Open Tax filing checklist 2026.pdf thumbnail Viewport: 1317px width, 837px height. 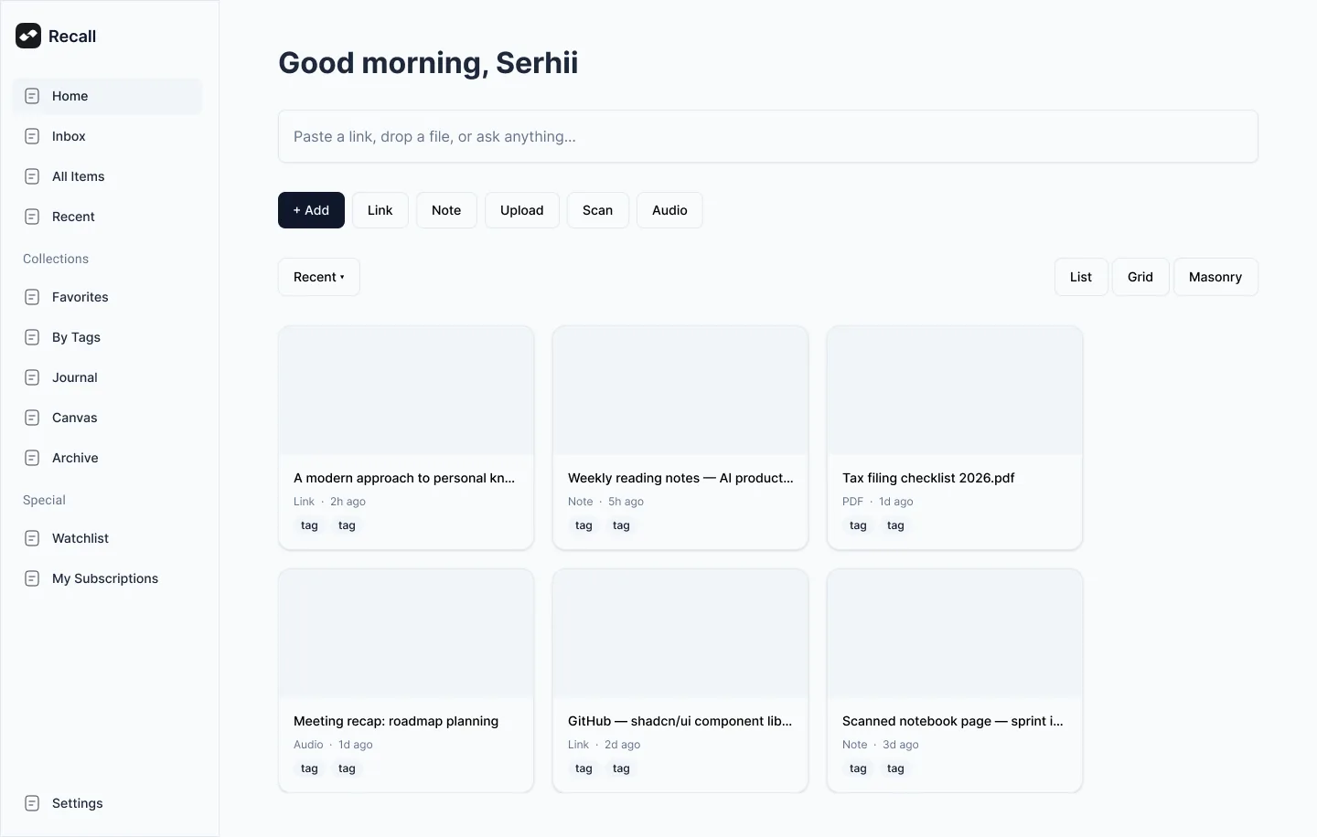tap(955, 391)
